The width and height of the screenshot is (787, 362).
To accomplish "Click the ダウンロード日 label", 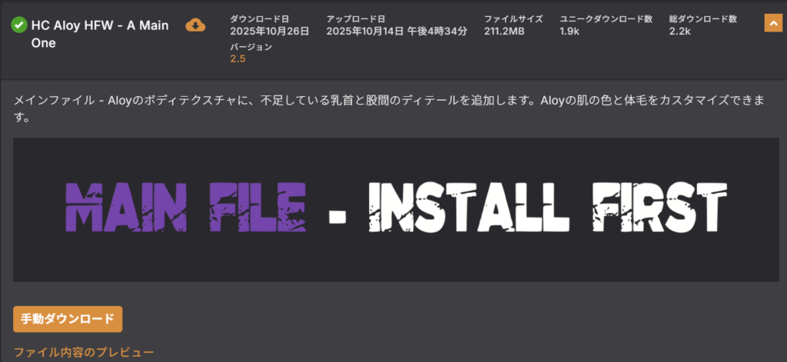I will click(261, 18).
